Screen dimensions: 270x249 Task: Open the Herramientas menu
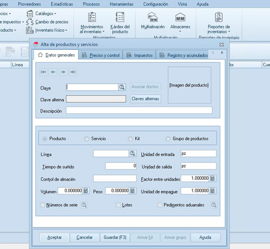[122, 4]
